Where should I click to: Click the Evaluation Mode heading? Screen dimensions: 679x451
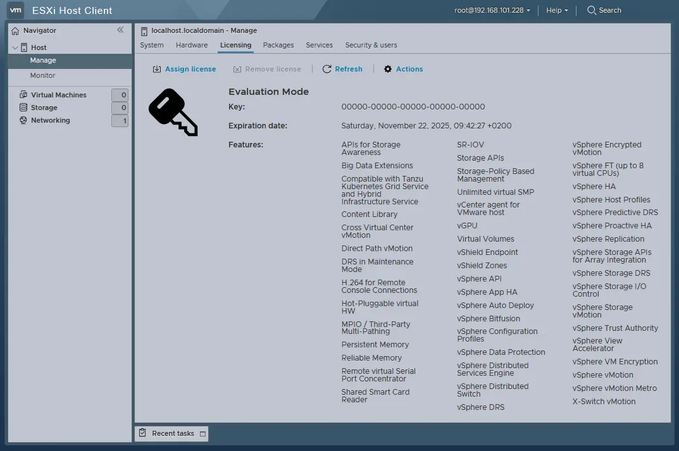[x=268, y=92]
